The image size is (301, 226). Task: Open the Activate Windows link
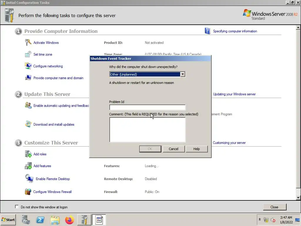click(x=46, y=43)
